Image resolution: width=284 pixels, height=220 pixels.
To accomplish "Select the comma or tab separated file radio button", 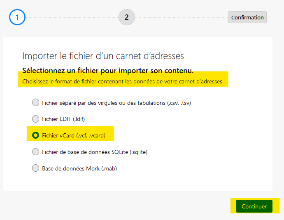I will (x=36, y=102).
